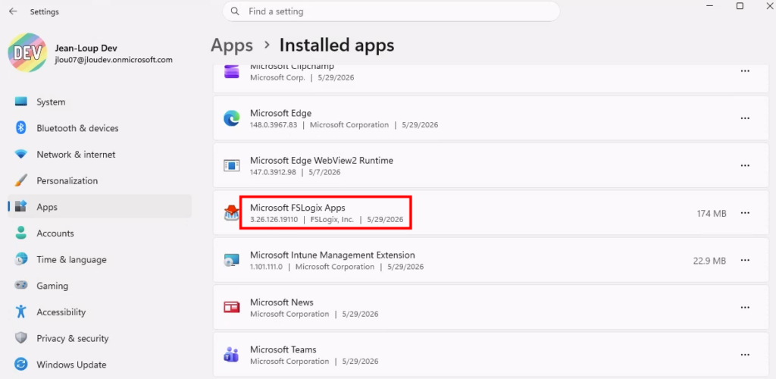Viewport: 776px width, 379px height.
Task: Open more options for Intune Management Extension
Action: pos(745,260)
